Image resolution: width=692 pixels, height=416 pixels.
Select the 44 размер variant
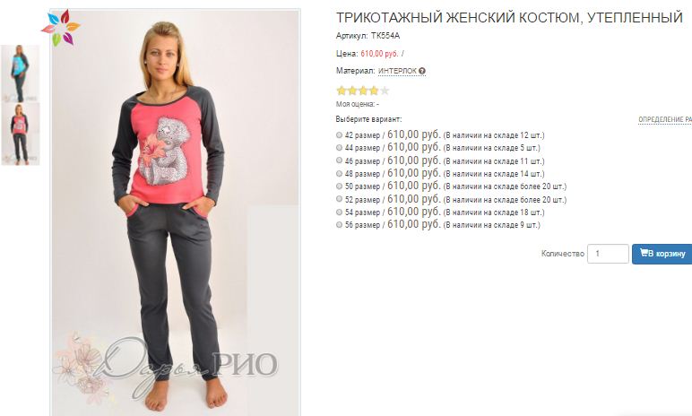339,148
